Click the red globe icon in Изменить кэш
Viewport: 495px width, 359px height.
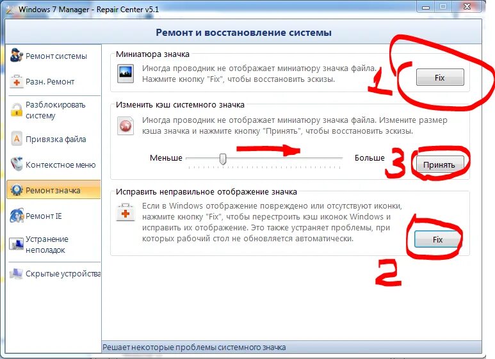126,125
